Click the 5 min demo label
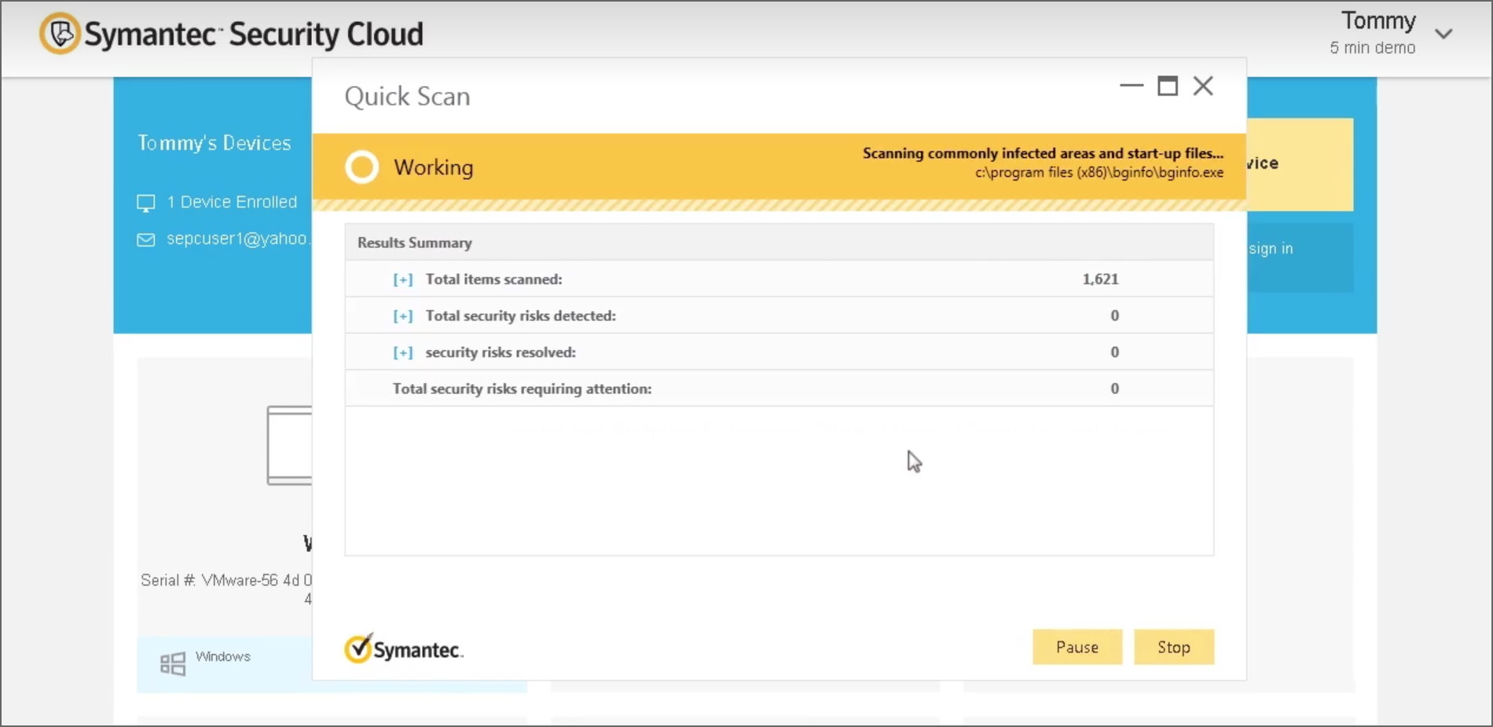1493x727 pixels. coord(1372,48)
